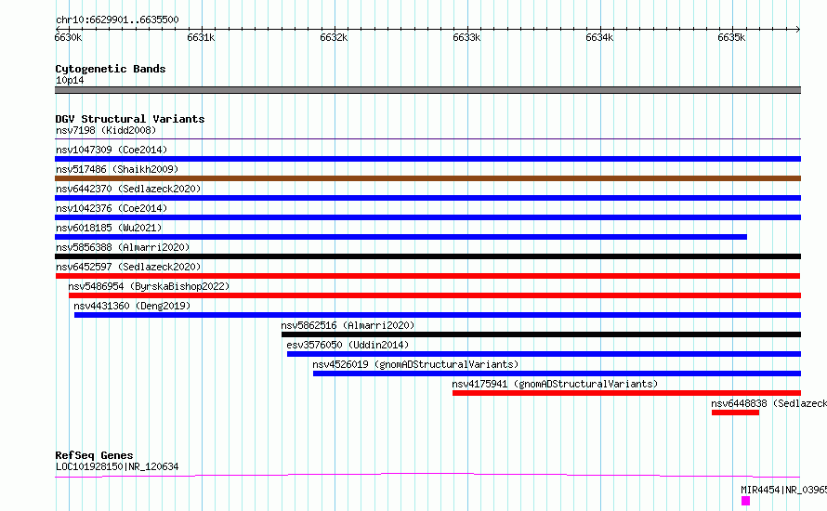Image resolution: width=827 pixels, height=511 pixels.
Task: Click the blue nsv1047309 variant bar
Action: coord(427,159)
